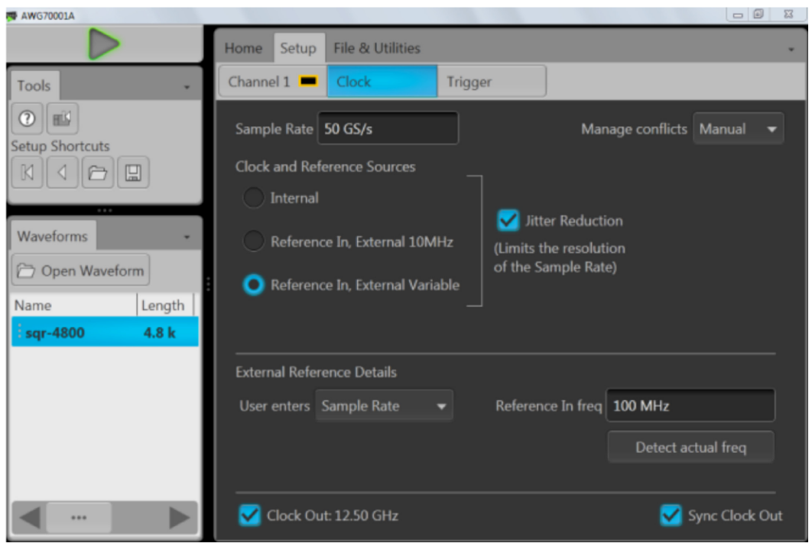
Task: Click the Reference In freq input field
Action: [690, 406]
